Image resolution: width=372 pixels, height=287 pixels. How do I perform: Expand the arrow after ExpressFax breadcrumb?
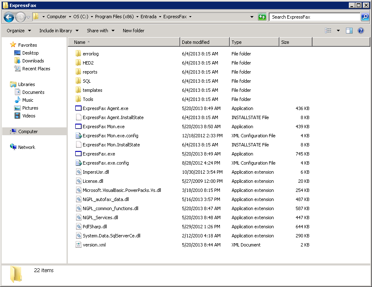tap(191, 17)
